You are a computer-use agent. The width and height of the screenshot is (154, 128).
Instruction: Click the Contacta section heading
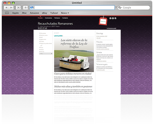99,52
